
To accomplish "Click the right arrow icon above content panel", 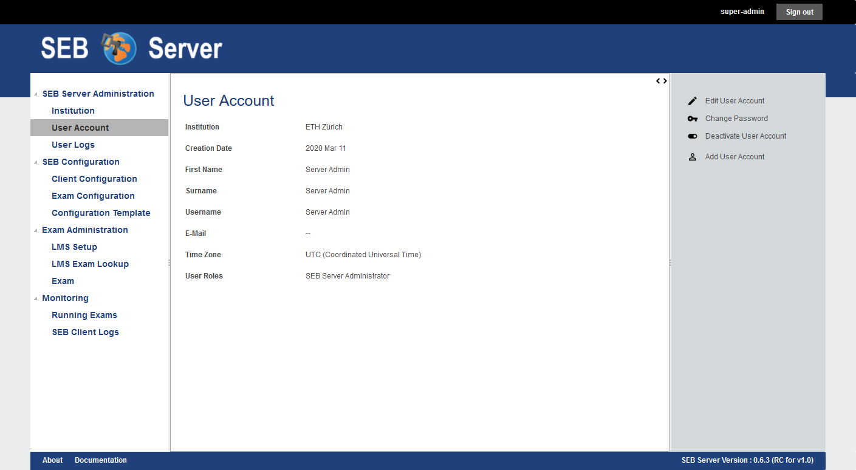I will click(x=665, y=81).
